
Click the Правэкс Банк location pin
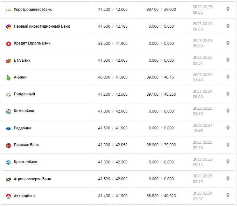point(228,145)
